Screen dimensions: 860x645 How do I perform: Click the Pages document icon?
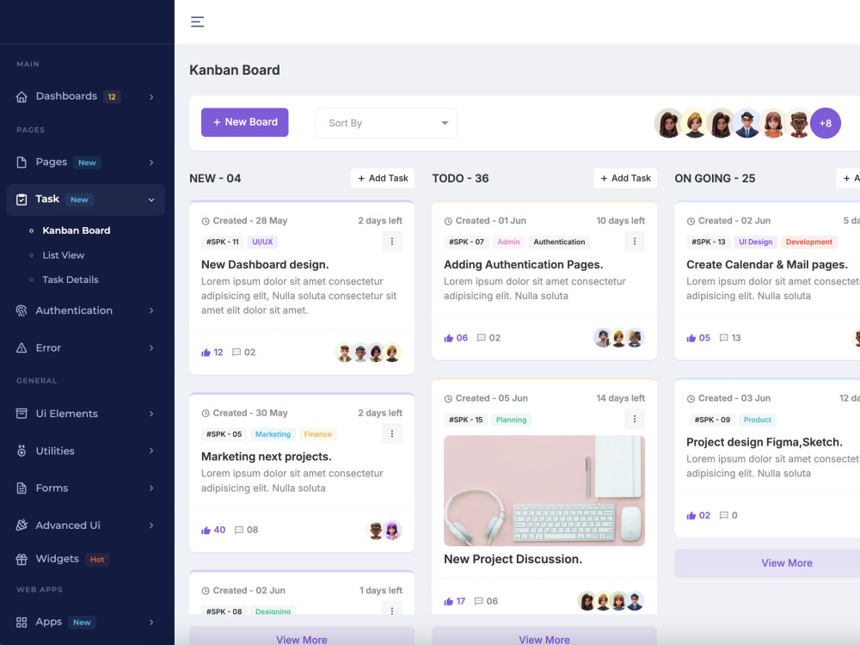(21, 163)
